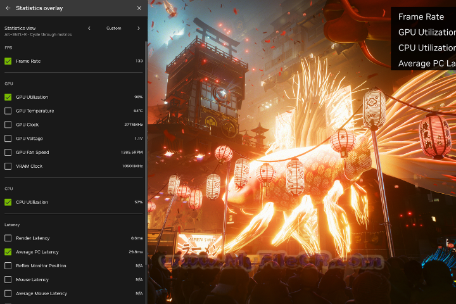Viewport: 456px width, 304px height.
Task: Click the GPU Clock value 2775MHz
Action: pos(134,125)
